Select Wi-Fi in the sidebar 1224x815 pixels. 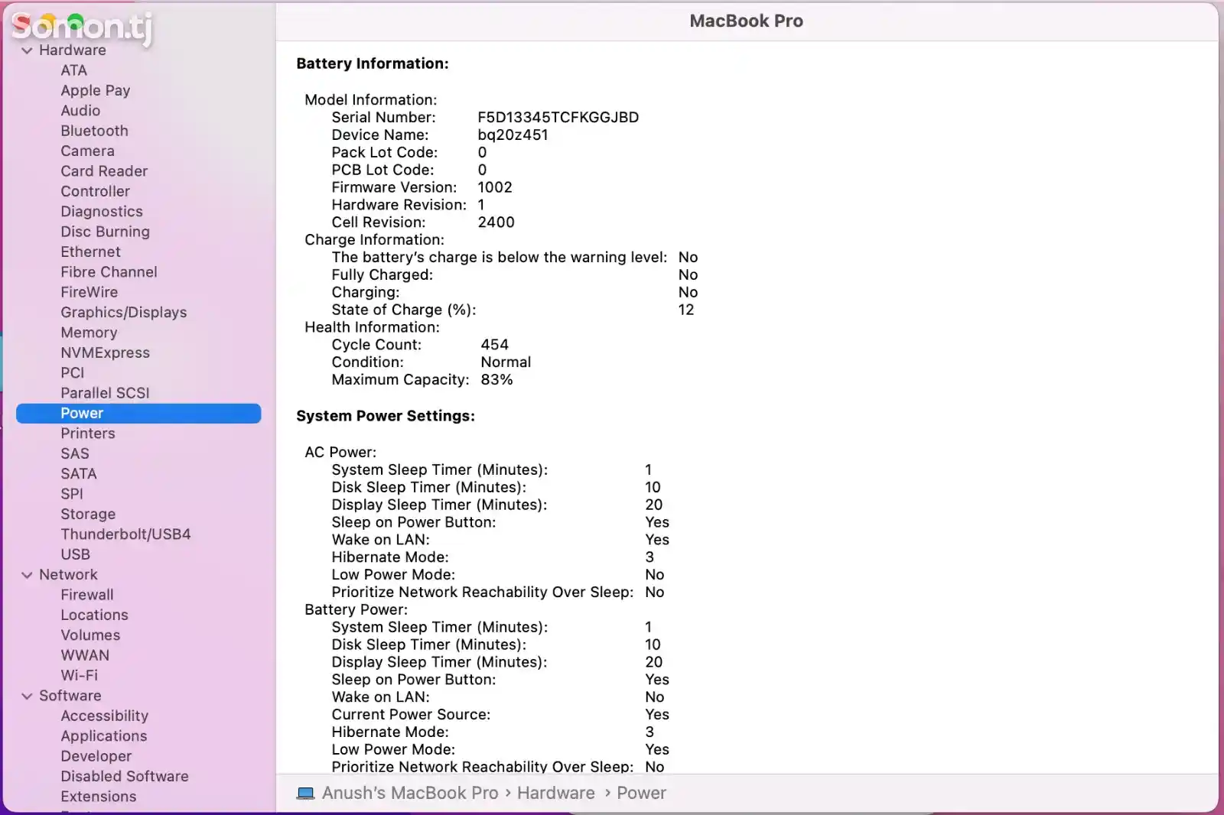(x=79, y=676)
